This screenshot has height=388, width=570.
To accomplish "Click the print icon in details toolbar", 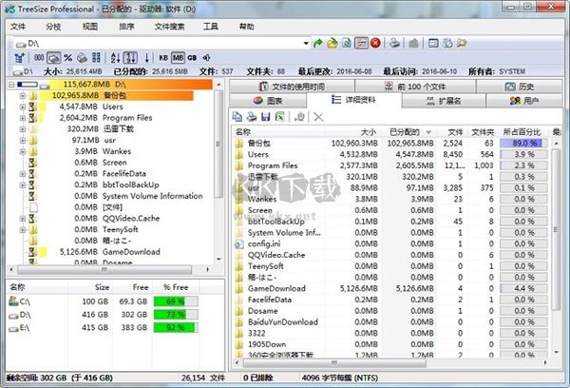I will click(x=252, y=117).
